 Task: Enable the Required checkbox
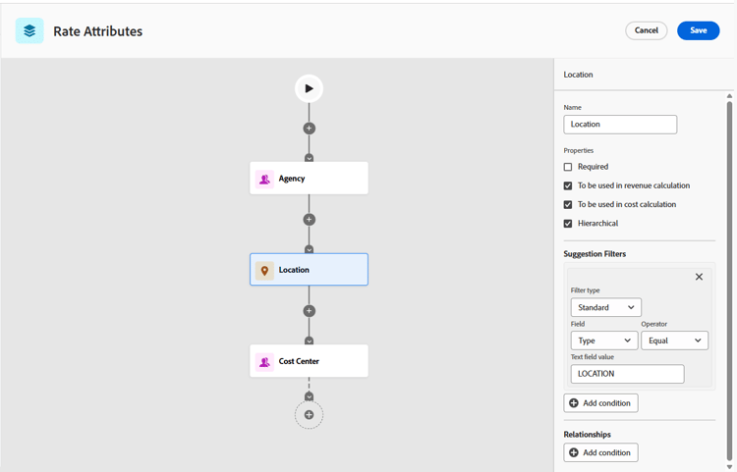568,167
